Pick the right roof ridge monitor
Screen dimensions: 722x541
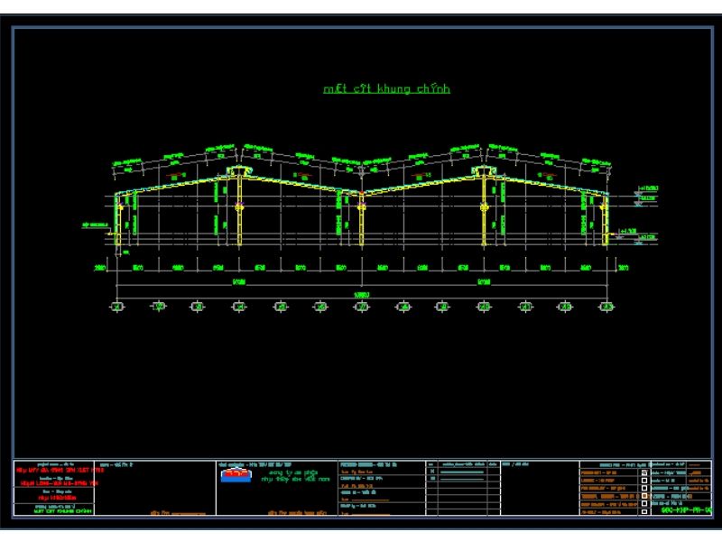pyautogui.click(x=485, y=171)
